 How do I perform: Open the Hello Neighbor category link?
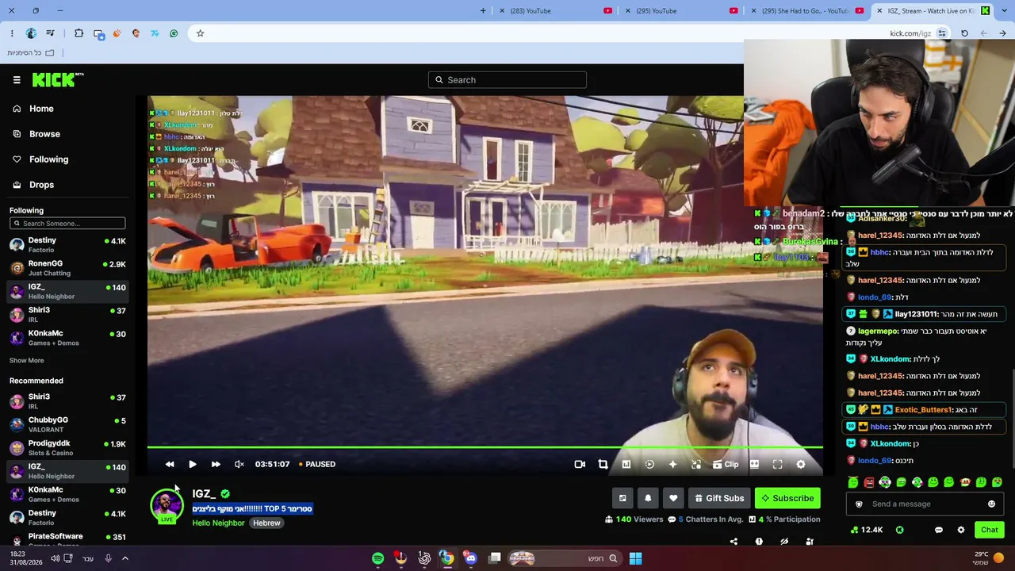[x=218, y=523]
